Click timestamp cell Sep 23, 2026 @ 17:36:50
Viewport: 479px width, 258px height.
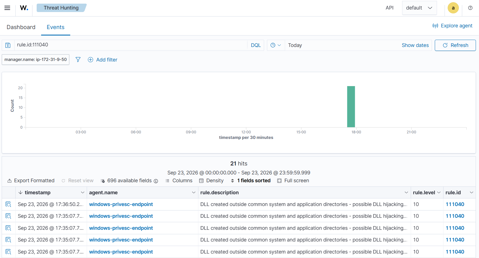pos(51,204)
